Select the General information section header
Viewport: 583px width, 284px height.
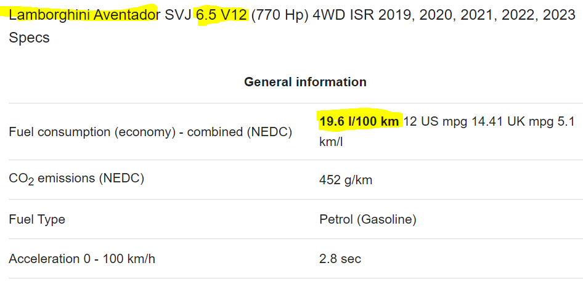(305, 82)
